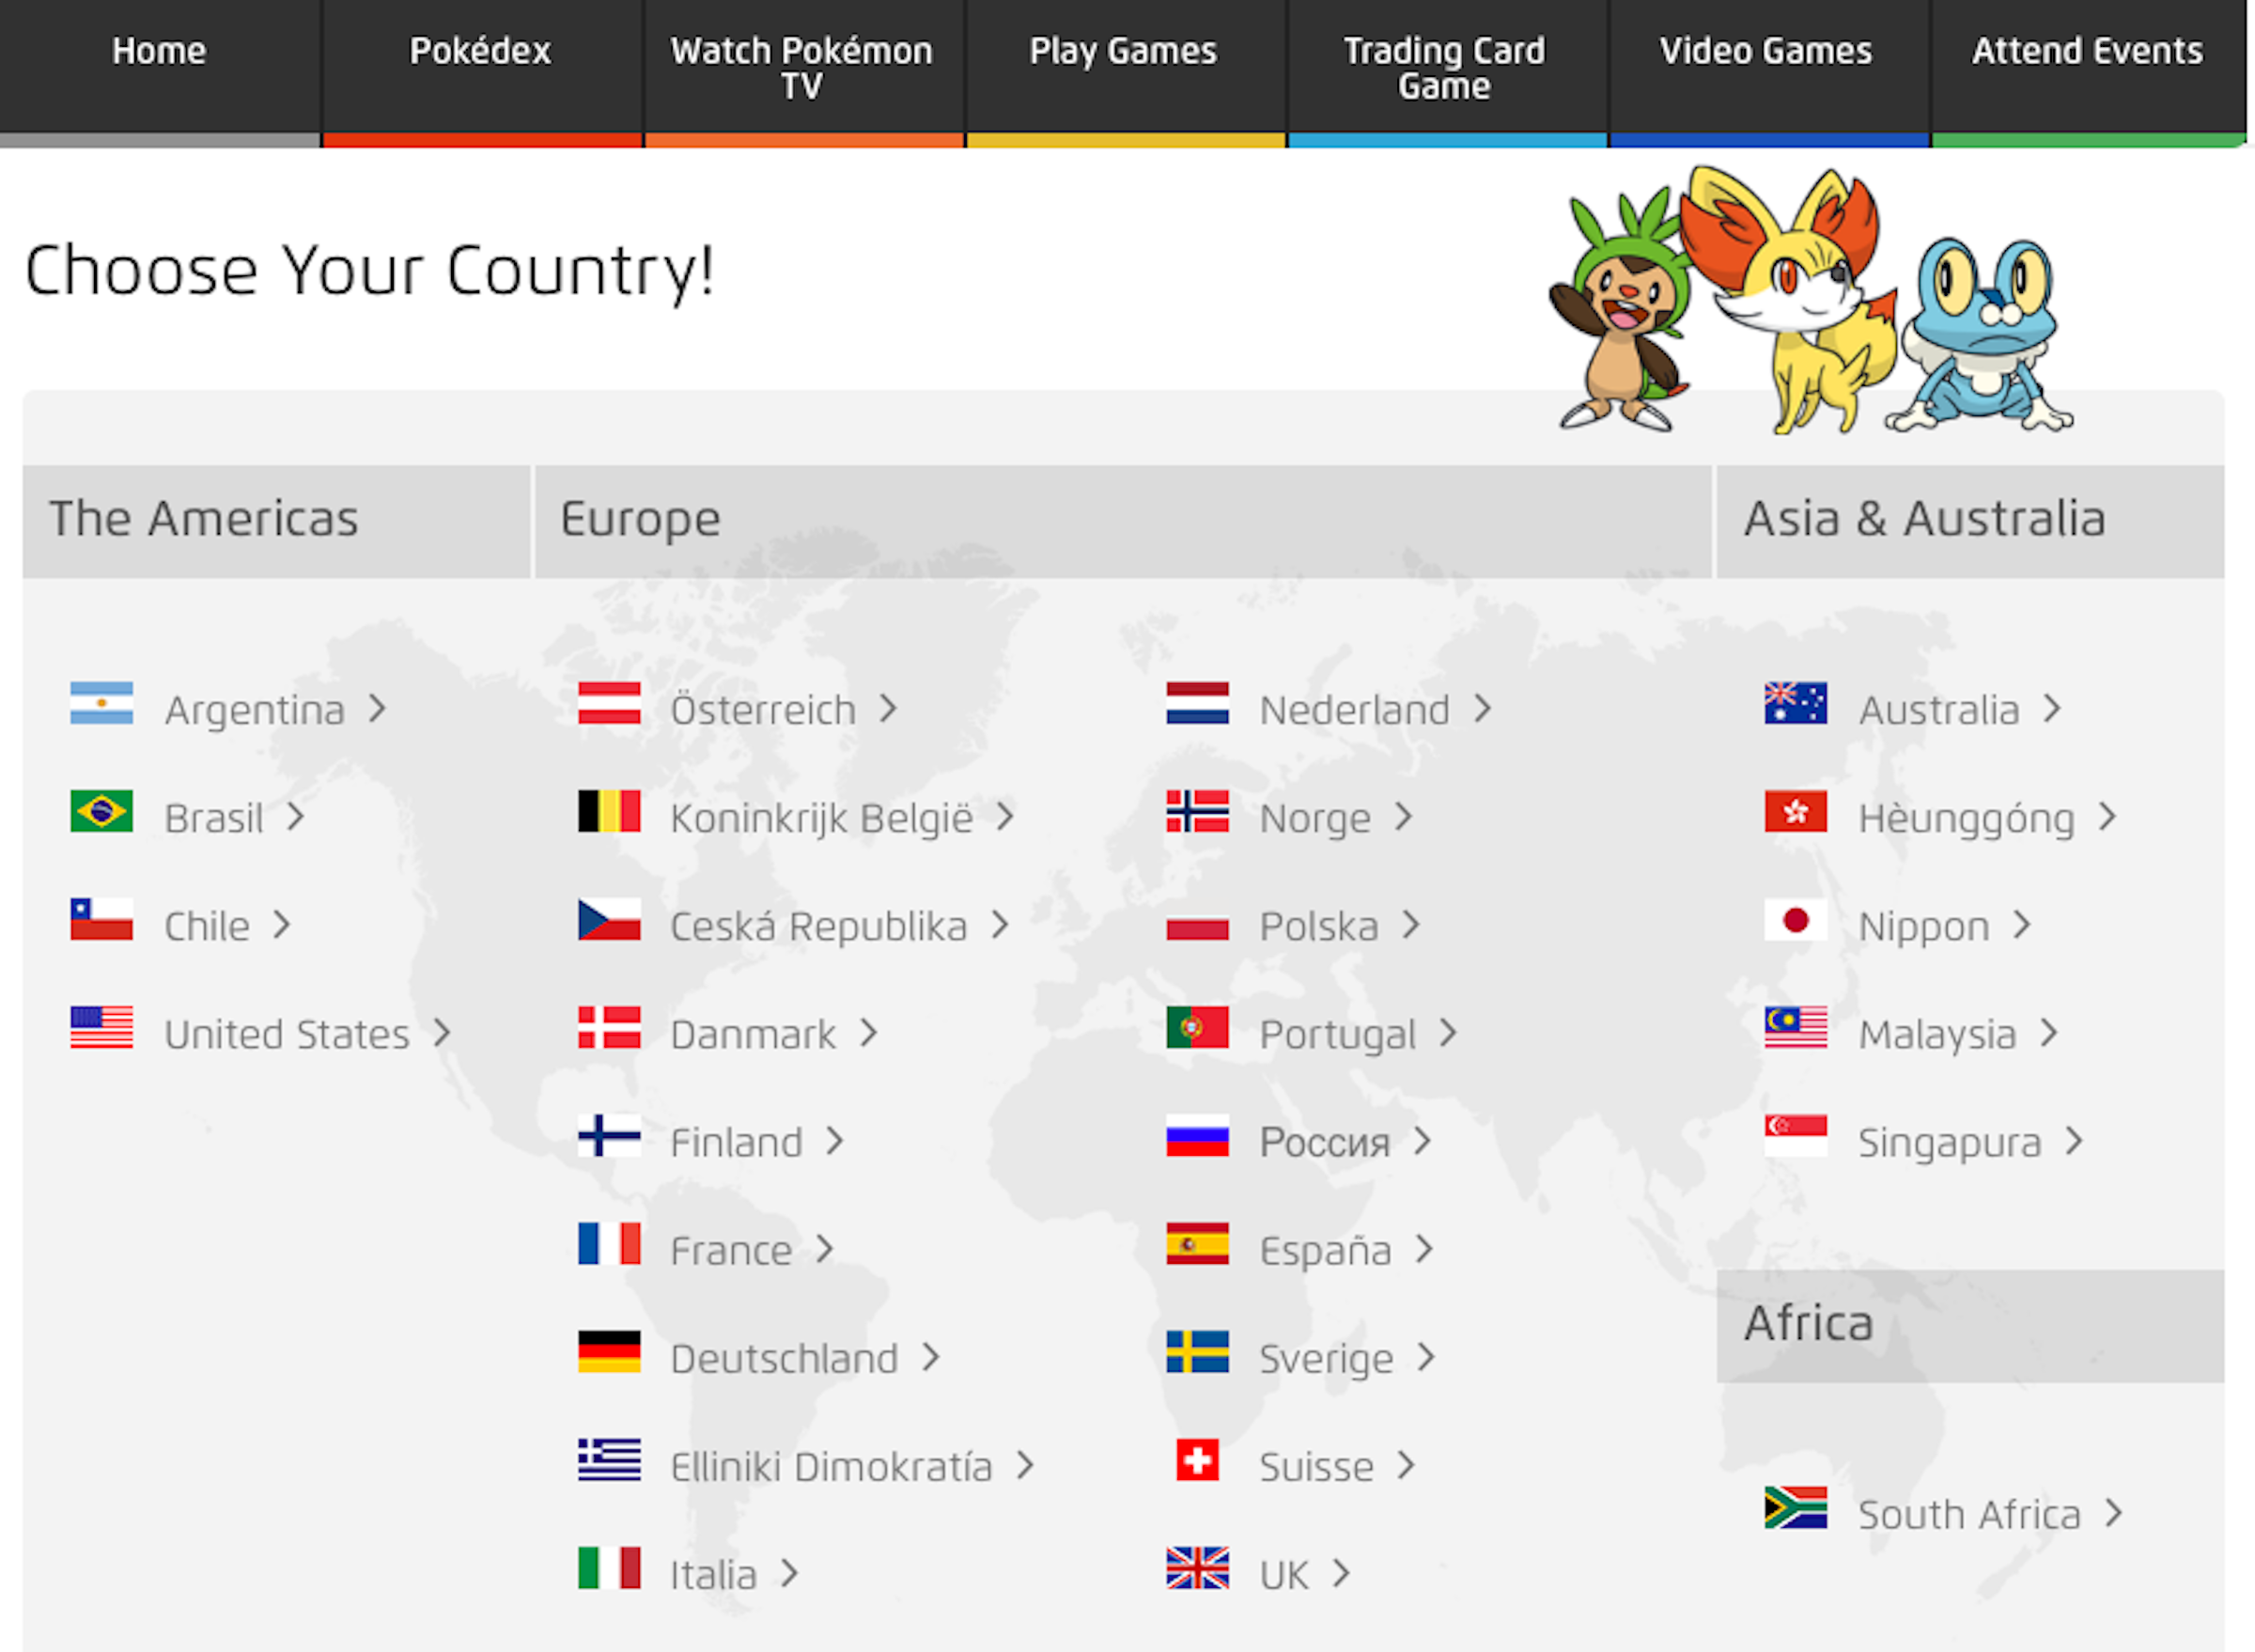The height and width of the screenshot is (1652, 2255).
Task: Click the Polska flag icon
Action: point(1197,920)
